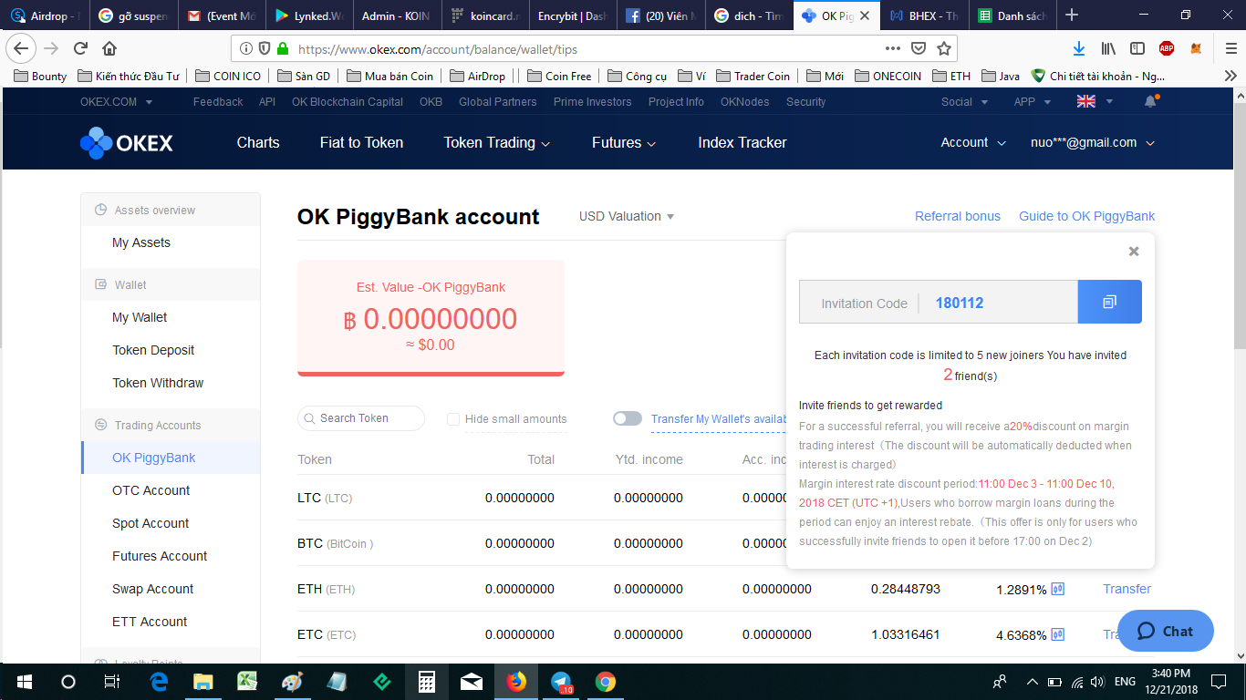The width and height of the screenshot is (1246, 700).
Task: Copy the invitation code with the blue button
Action: tap(1109, 302)
